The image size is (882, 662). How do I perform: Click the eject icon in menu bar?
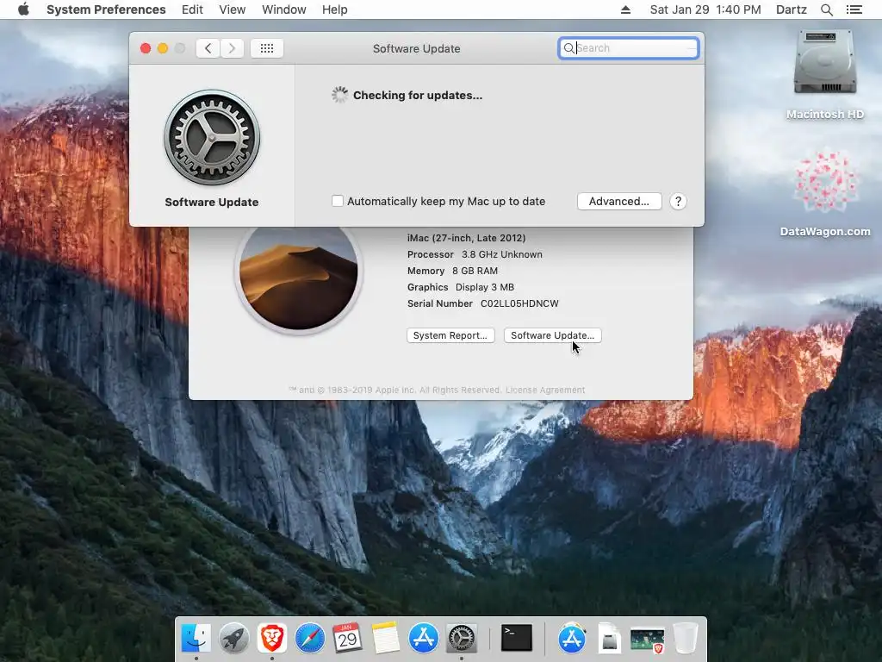point(625,9)
